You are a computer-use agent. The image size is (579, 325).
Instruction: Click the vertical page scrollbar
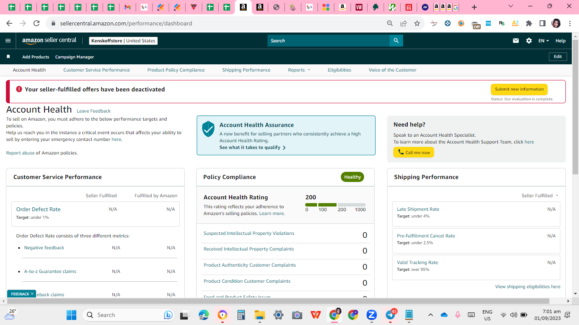575,107
